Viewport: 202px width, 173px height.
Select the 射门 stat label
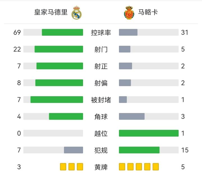(101, 49)
